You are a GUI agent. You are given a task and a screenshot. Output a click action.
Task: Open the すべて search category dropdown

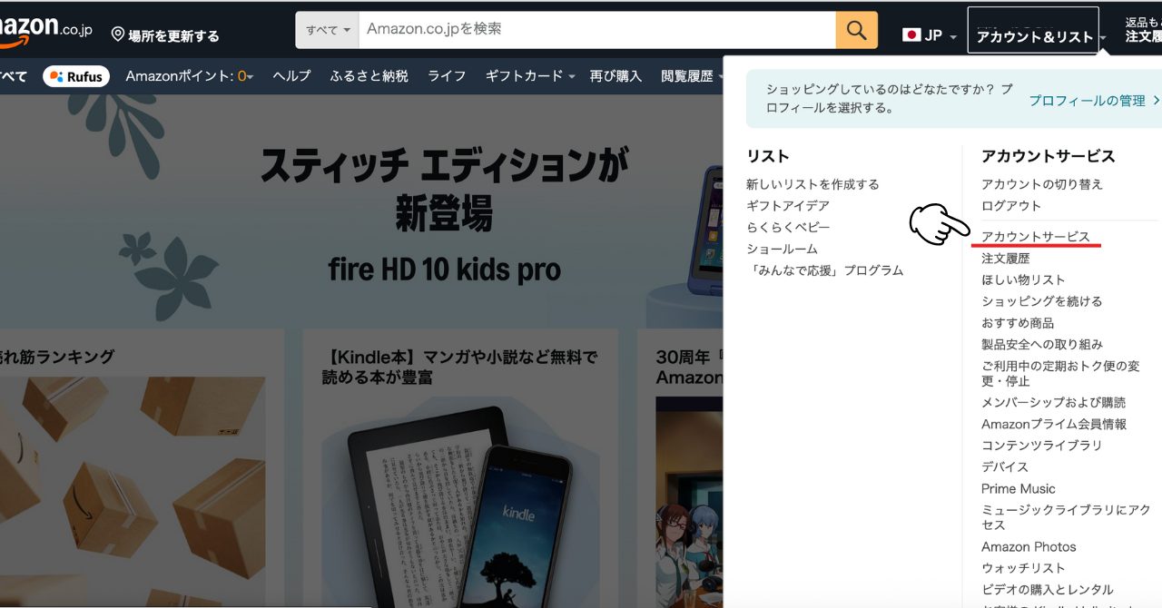[327, 29]
